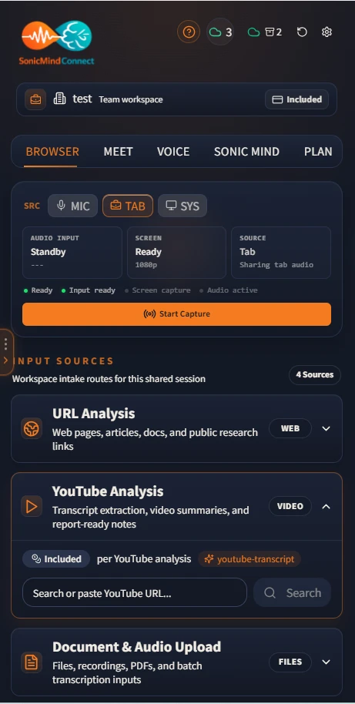This screenshot has height=704, width=355.
Task: Click the URL Analysis globe icon
Action: pos(32,429)
